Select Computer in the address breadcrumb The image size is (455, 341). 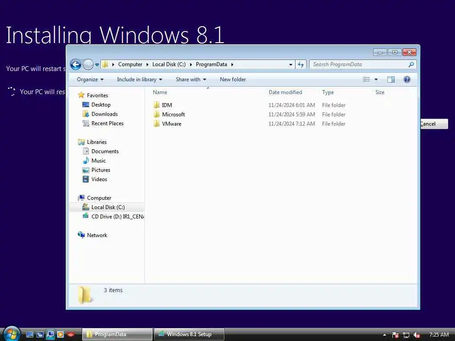[x=130, y=64]
